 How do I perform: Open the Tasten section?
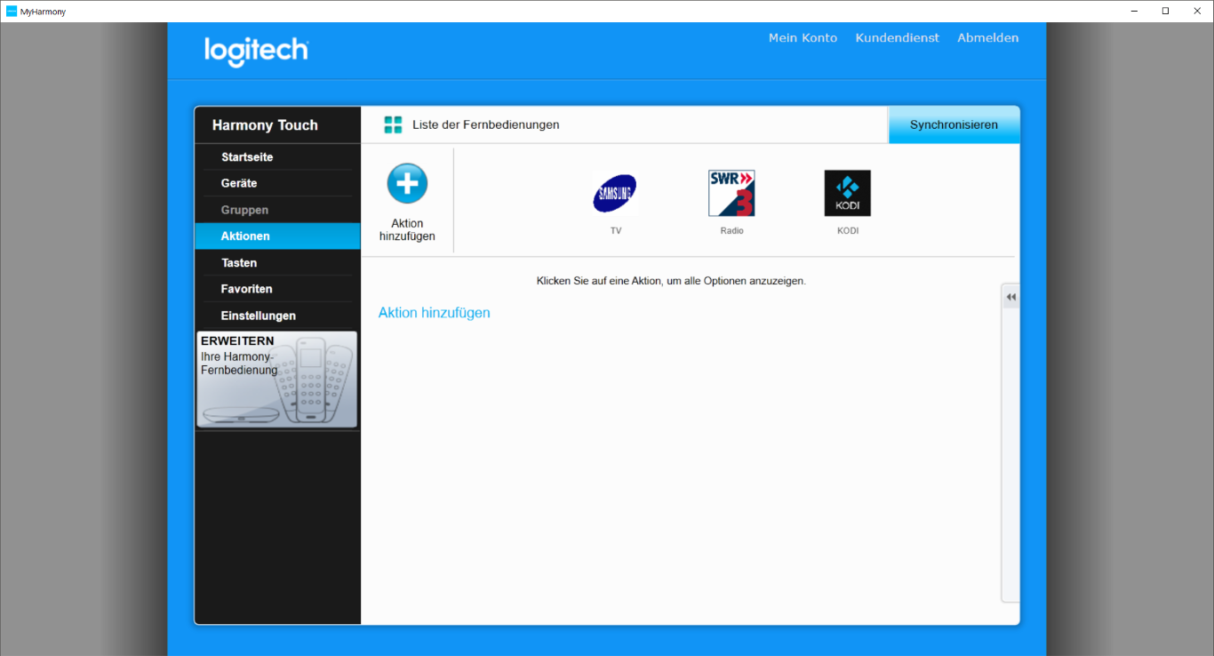[277, 263]
